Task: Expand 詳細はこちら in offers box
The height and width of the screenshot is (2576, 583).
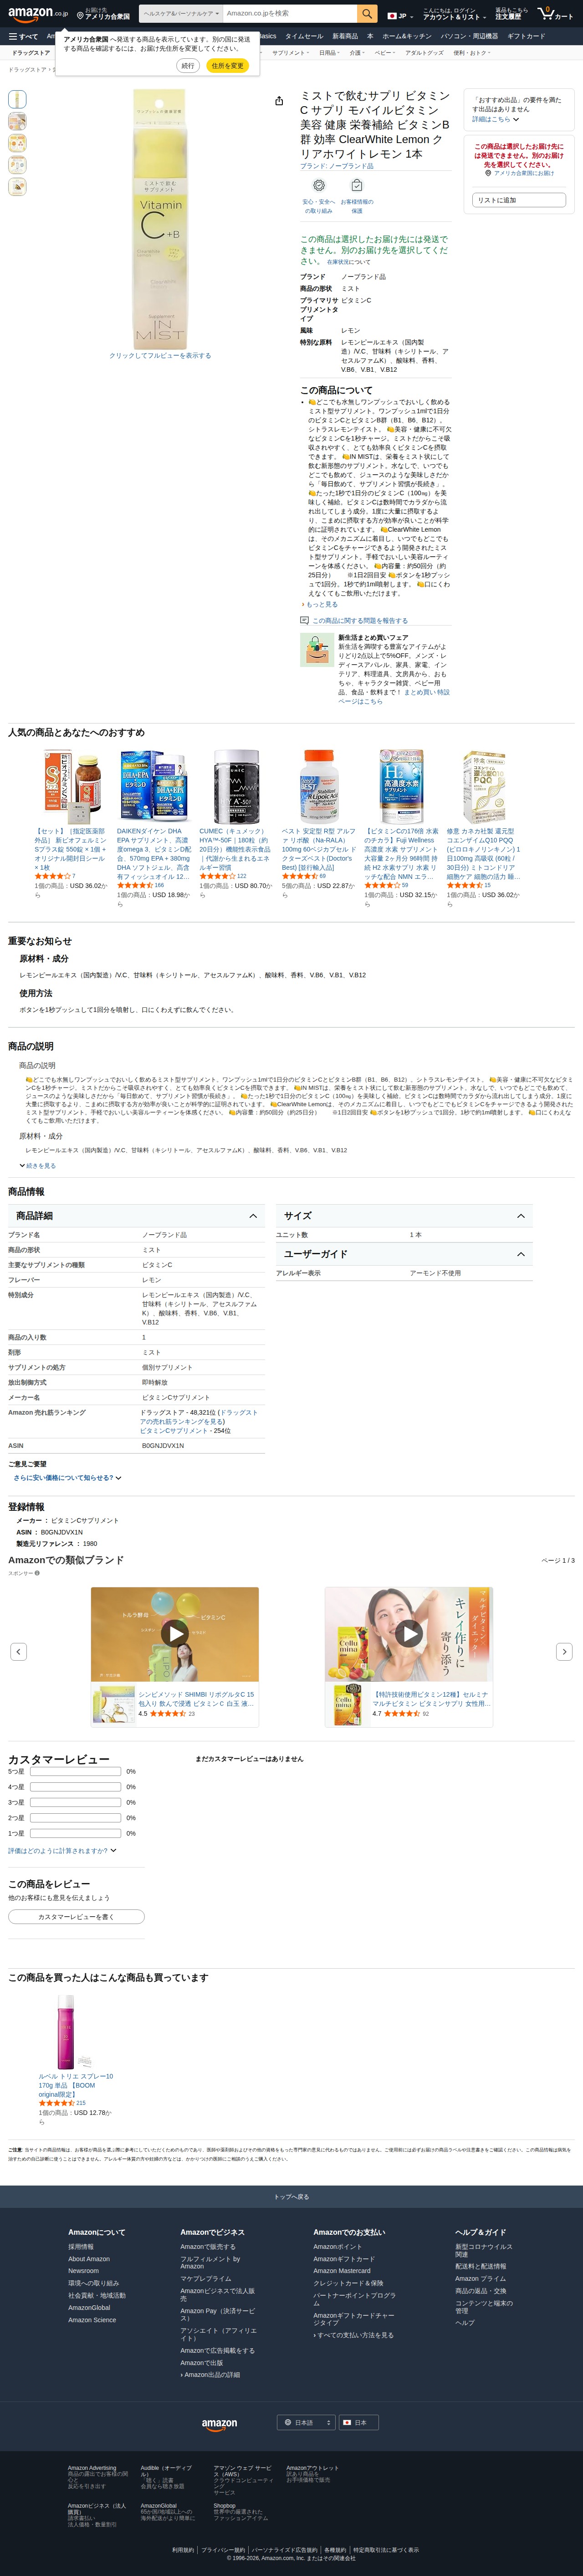Action: pyautogui.click(x=495, y=119)
